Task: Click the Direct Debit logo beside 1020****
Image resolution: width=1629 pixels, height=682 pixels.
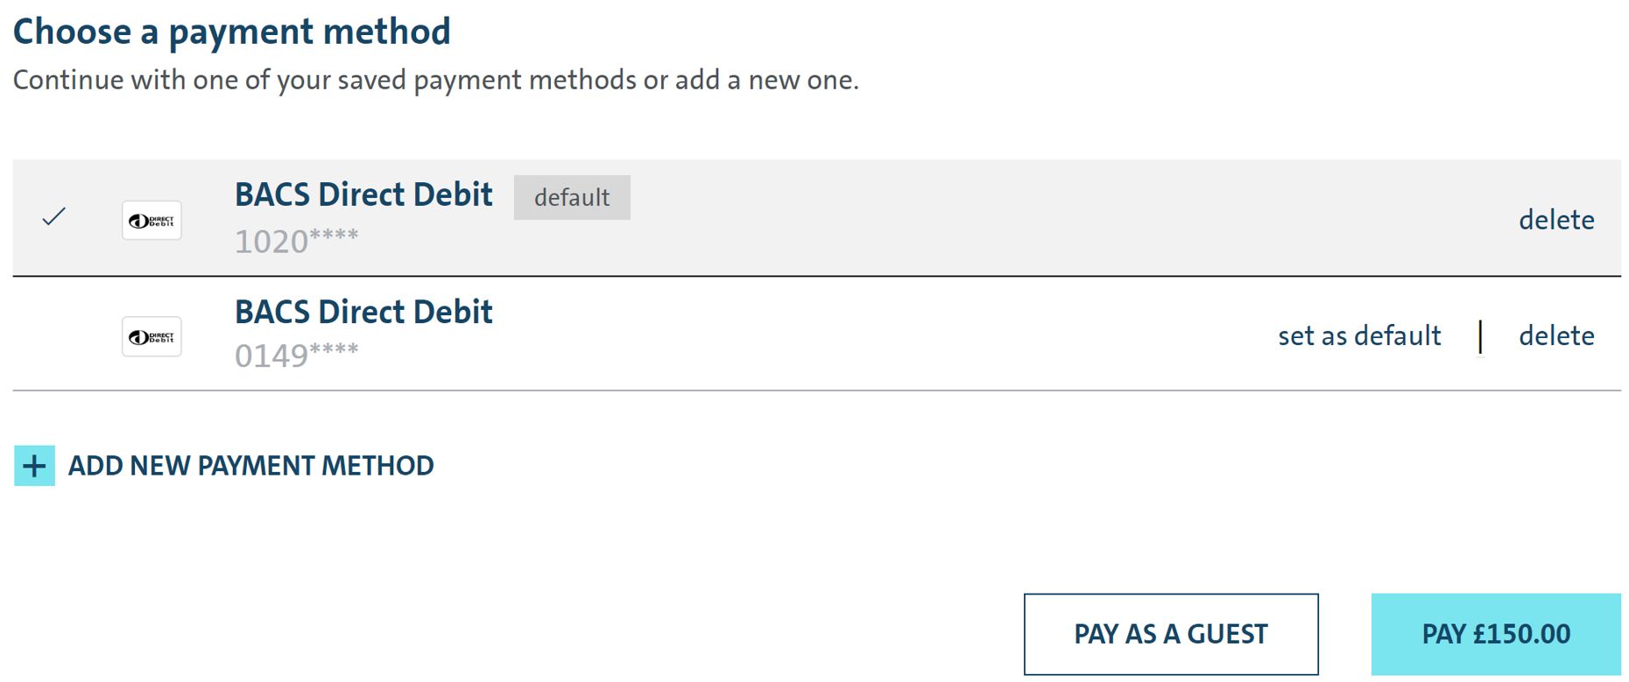Action: [152, 221]
